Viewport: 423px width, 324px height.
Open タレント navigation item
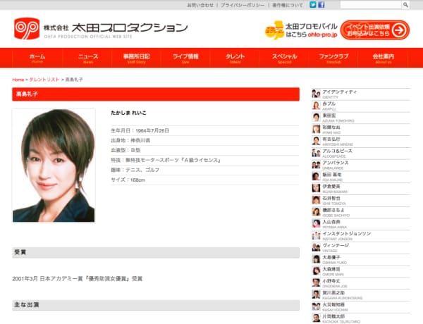tap(235, 58)
